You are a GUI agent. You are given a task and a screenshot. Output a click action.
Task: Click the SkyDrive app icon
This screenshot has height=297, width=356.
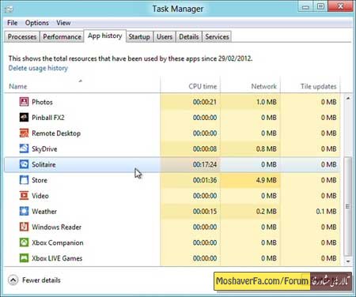click(x=24, y=148)
